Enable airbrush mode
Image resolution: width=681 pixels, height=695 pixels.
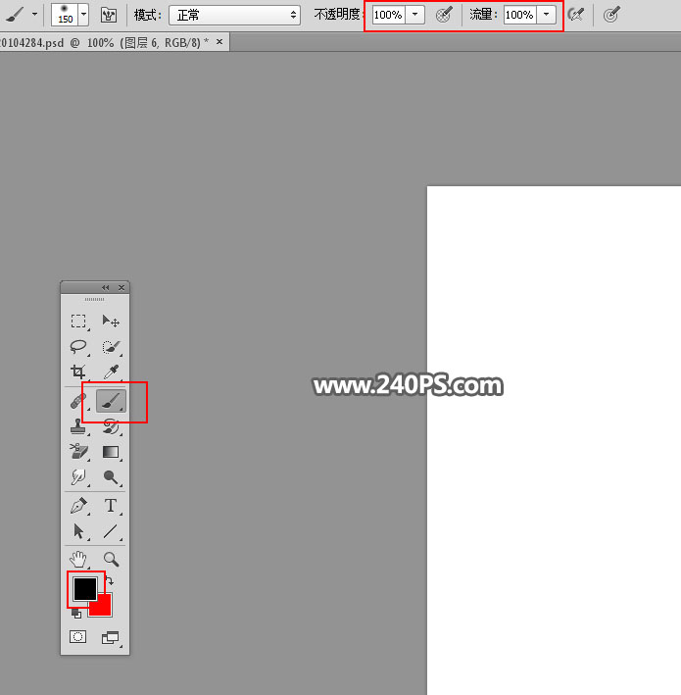pyautogui.click(x=576, y=15)
